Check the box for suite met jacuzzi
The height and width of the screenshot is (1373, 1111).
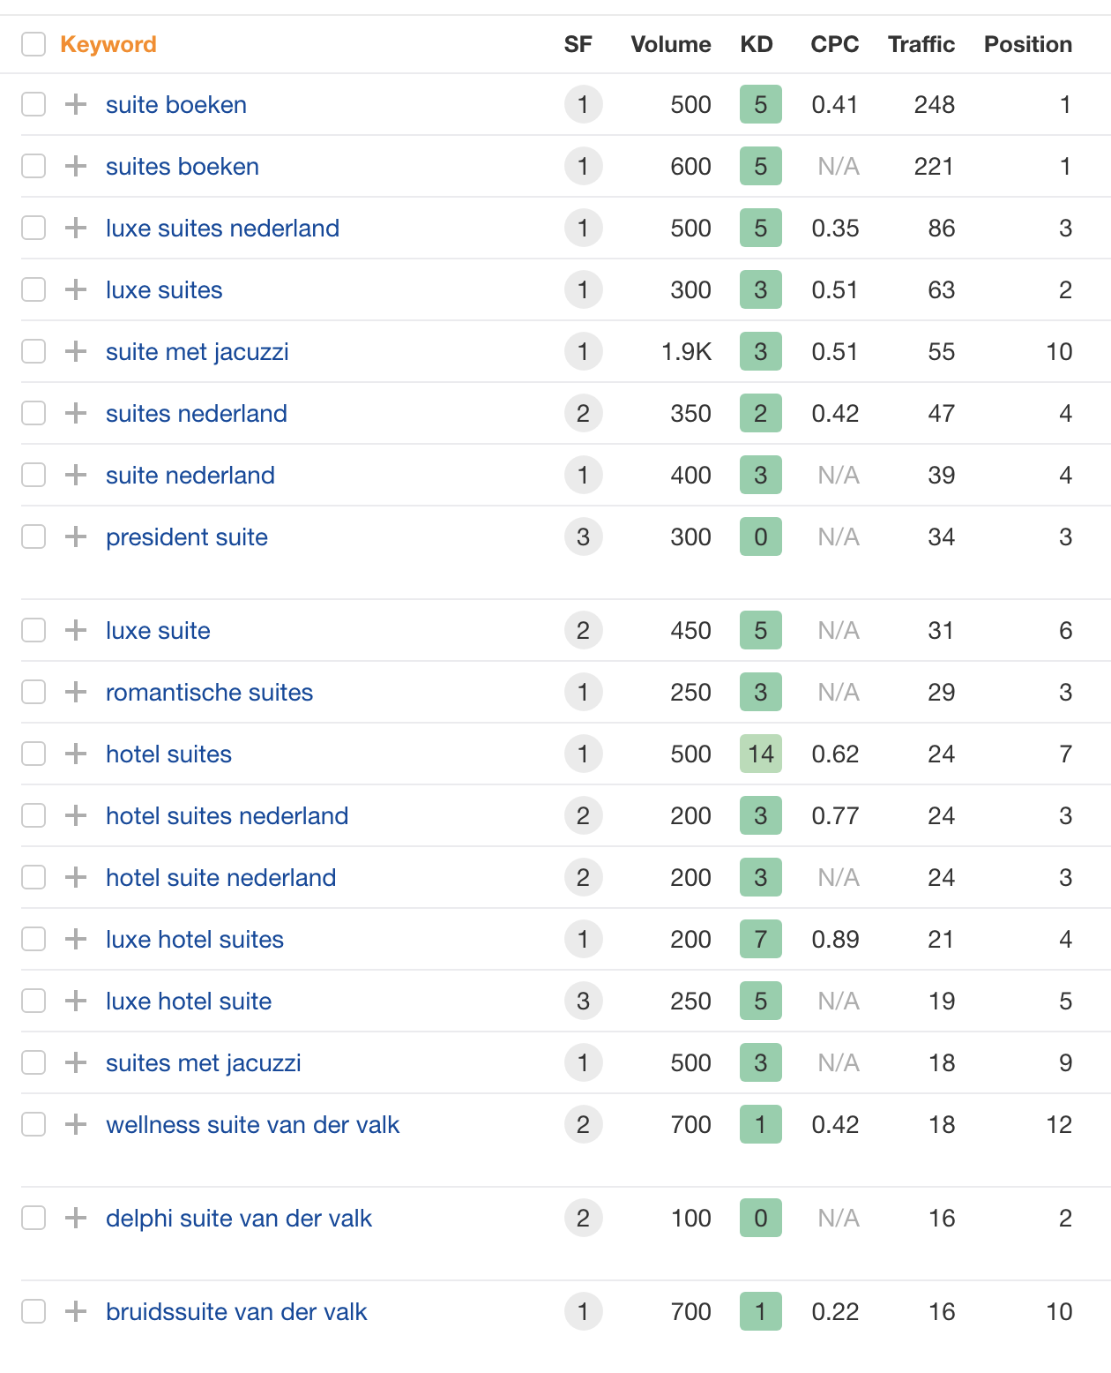34,351
